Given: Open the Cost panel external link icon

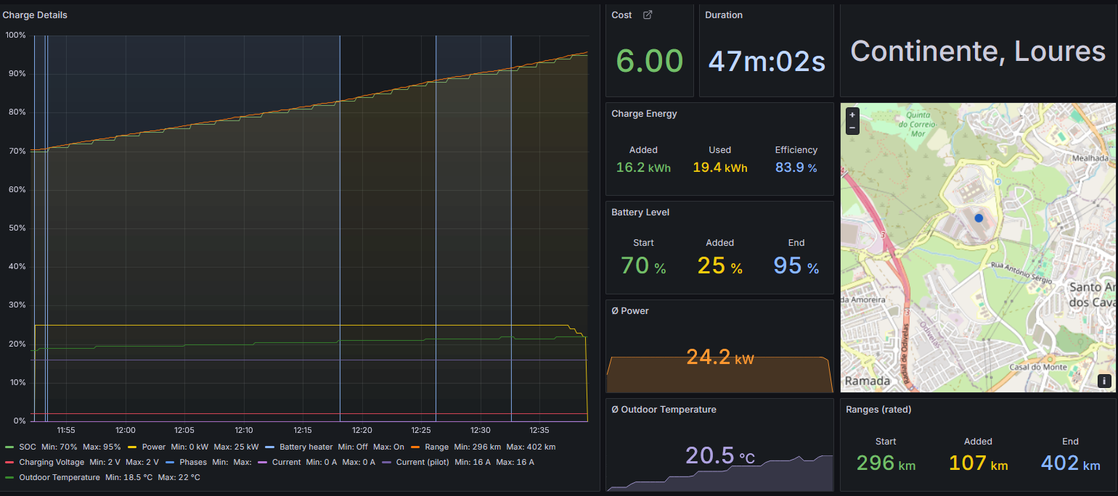Looking at the screenshot, I should pos(648,15).
